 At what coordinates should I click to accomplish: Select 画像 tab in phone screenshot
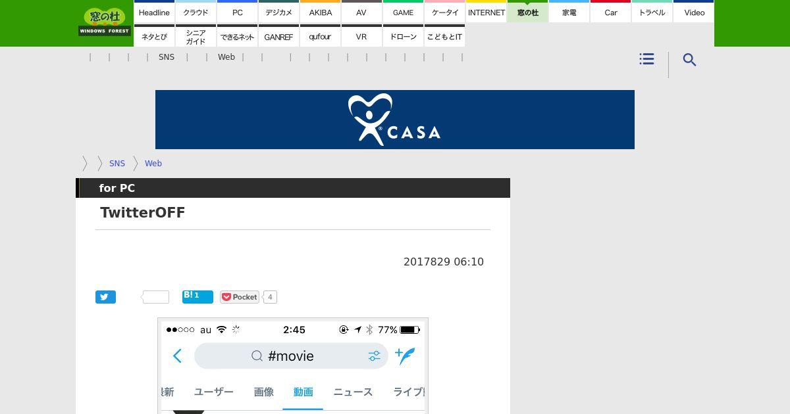(x=263, y=392)
